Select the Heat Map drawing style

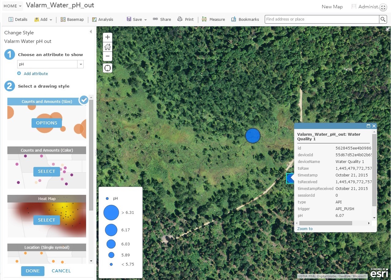[47, 220]
